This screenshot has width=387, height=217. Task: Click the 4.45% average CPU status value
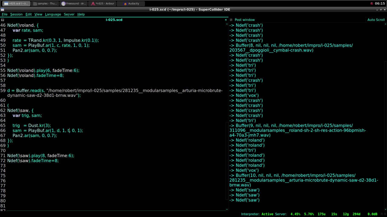(x=295, y=214)
